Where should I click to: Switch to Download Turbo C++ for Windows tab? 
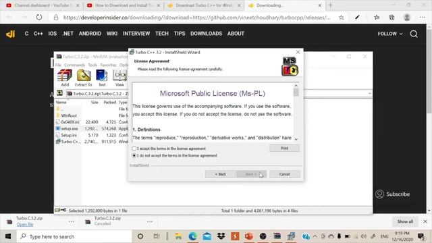(x=204, y=5)
